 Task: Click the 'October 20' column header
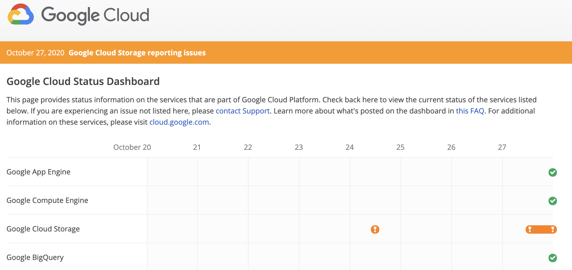click(132, 147)
